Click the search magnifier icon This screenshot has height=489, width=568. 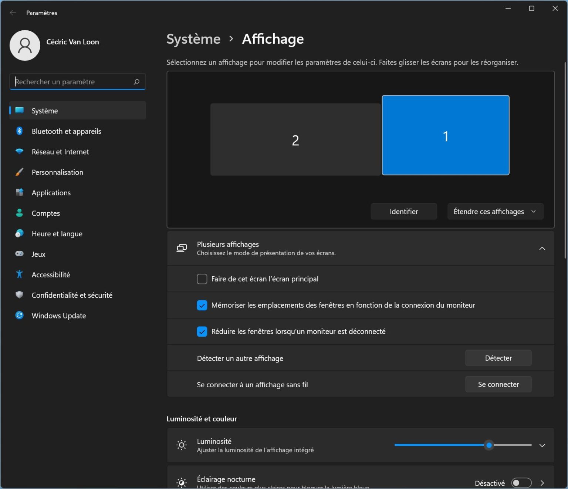coord(136,82)
